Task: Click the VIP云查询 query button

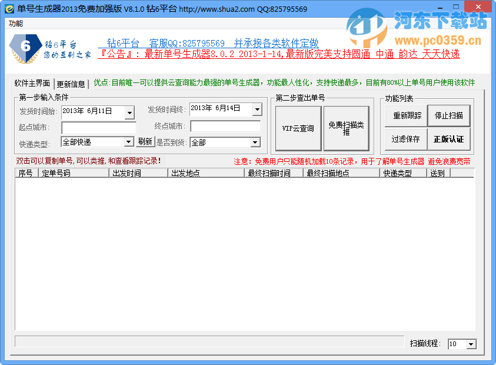Action: coord(297,128)
